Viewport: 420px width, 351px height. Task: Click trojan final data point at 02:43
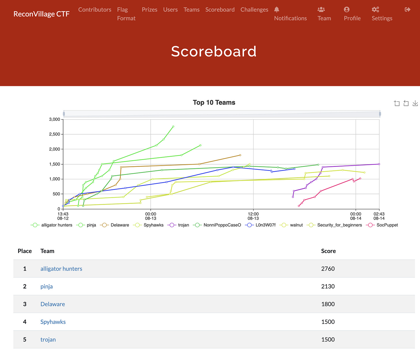point(379,164)
